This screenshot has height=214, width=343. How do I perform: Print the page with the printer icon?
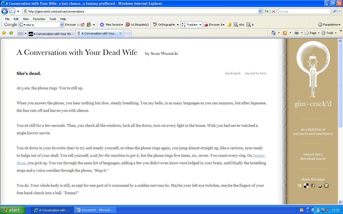[296, 33]
